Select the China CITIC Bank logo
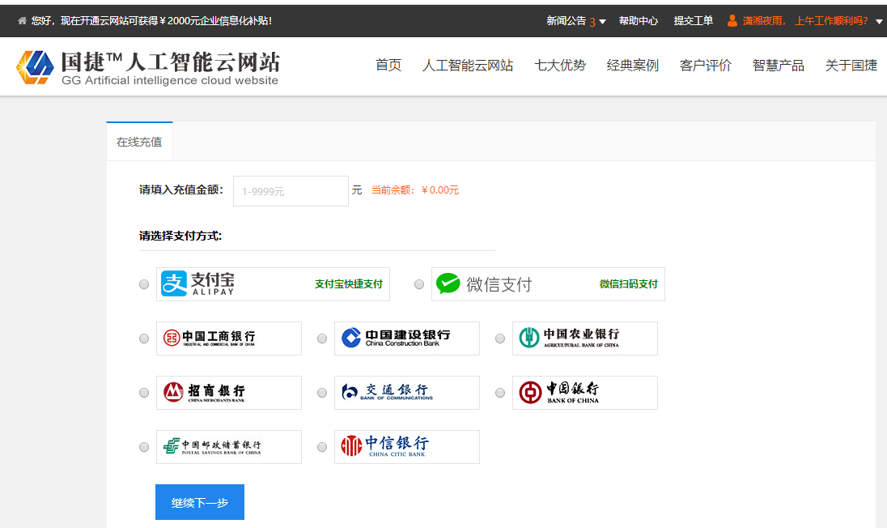 click(406, 447)
